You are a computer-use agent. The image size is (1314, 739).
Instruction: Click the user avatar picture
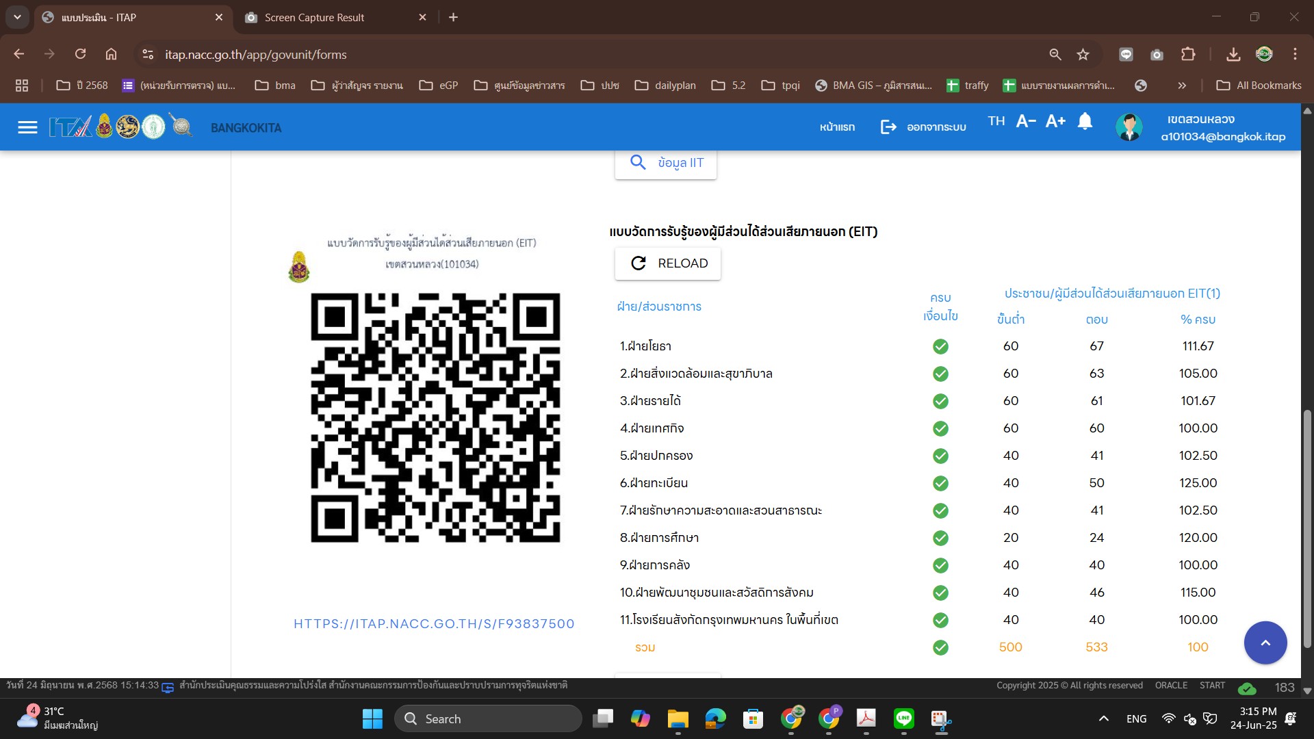click(1129, 127)
